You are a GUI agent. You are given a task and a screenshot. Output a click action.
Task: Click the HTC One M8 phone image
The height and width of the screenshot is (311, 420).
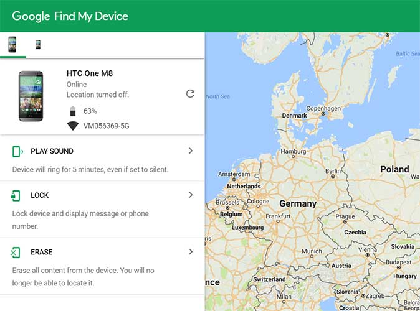pos(31,96)
